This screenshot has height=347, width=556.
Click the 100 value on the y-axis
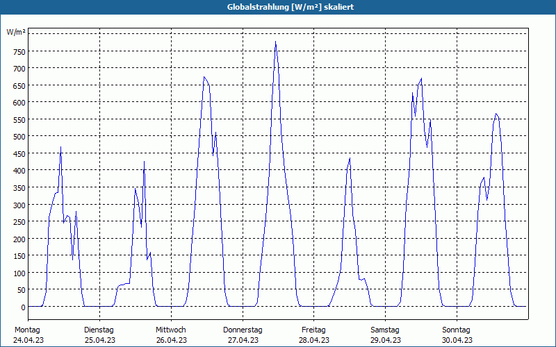[x=19, y=273]
